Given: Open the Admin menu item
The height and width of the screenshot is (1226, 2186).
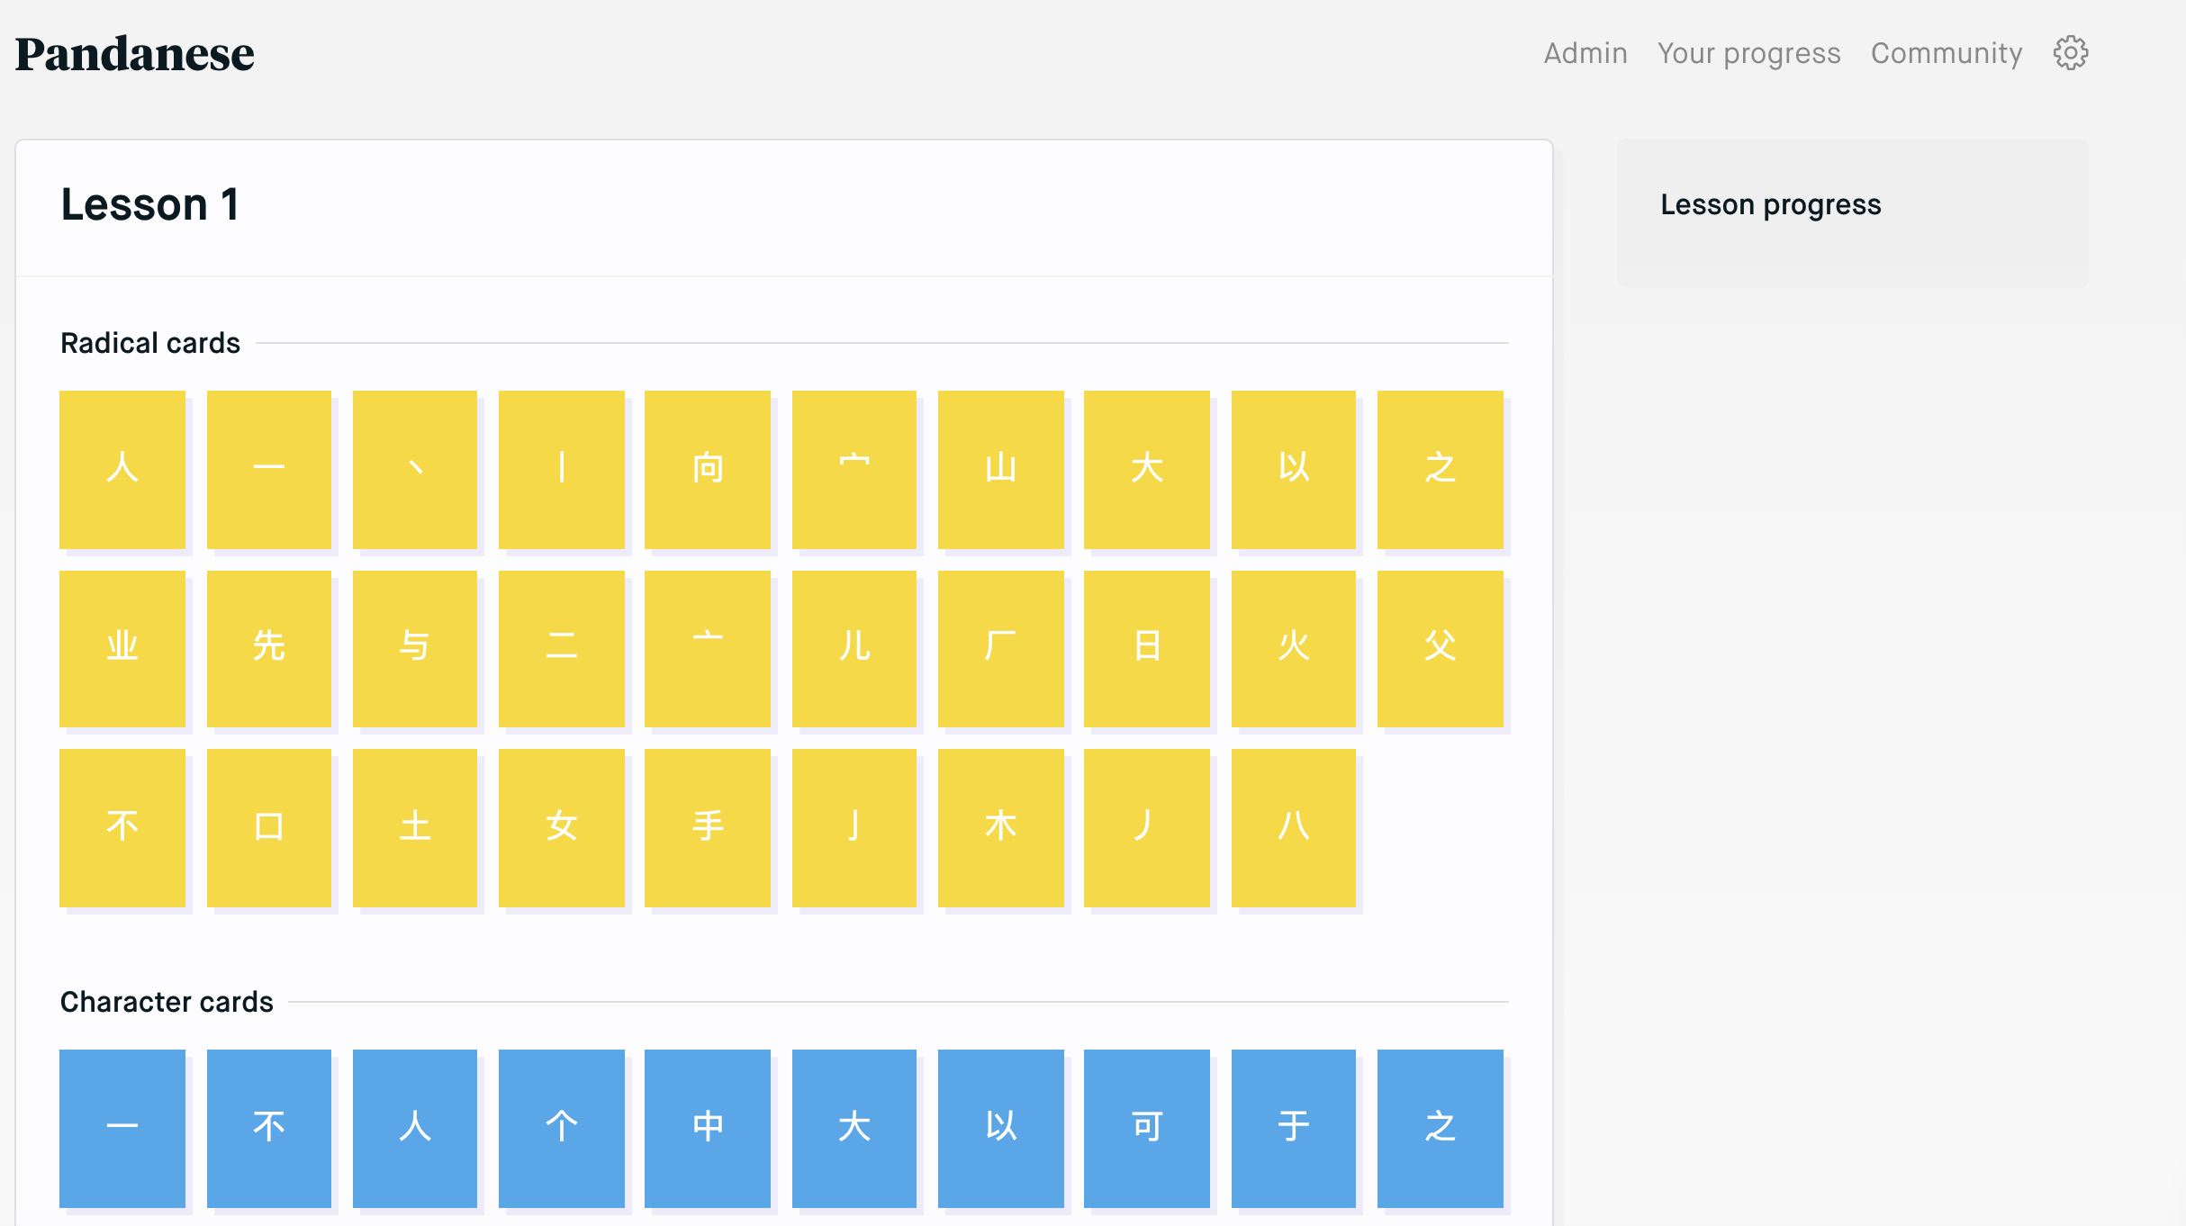Looking at the screenshot, I should coord(1585,53).
